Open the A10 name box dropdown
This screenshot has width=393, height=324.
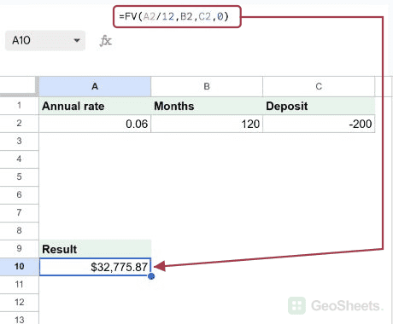[77, 40]
